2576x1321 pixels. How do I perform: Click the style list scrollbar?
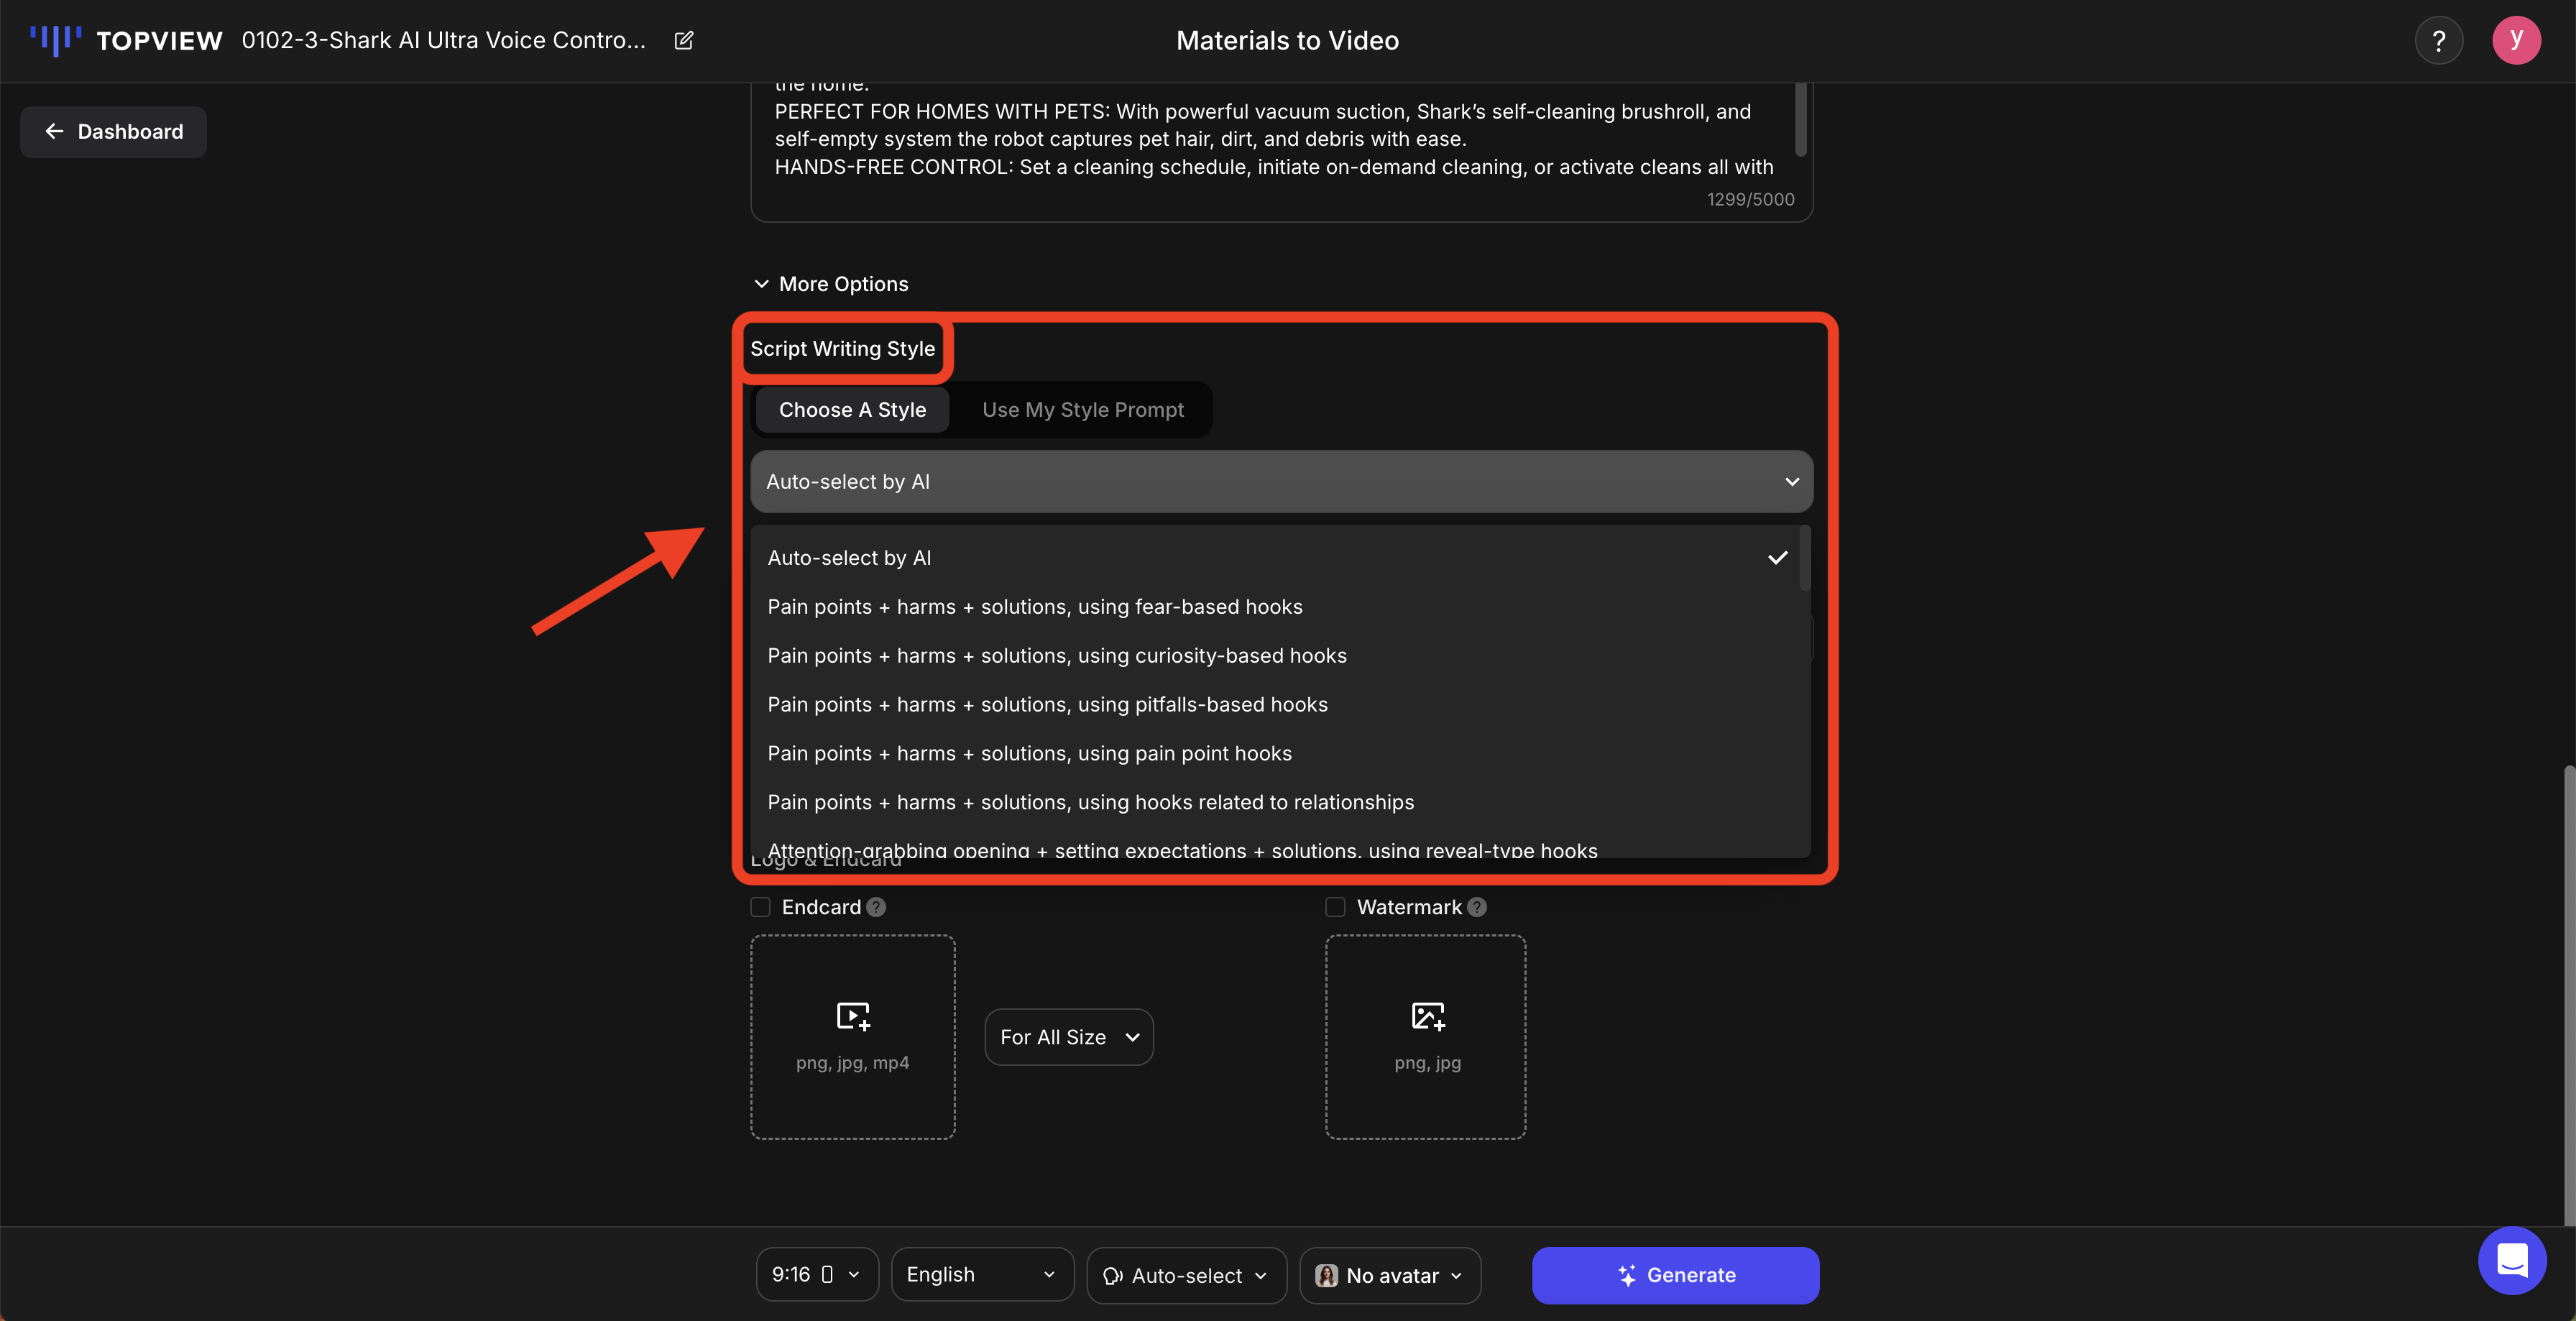(x=1805, y=558)
